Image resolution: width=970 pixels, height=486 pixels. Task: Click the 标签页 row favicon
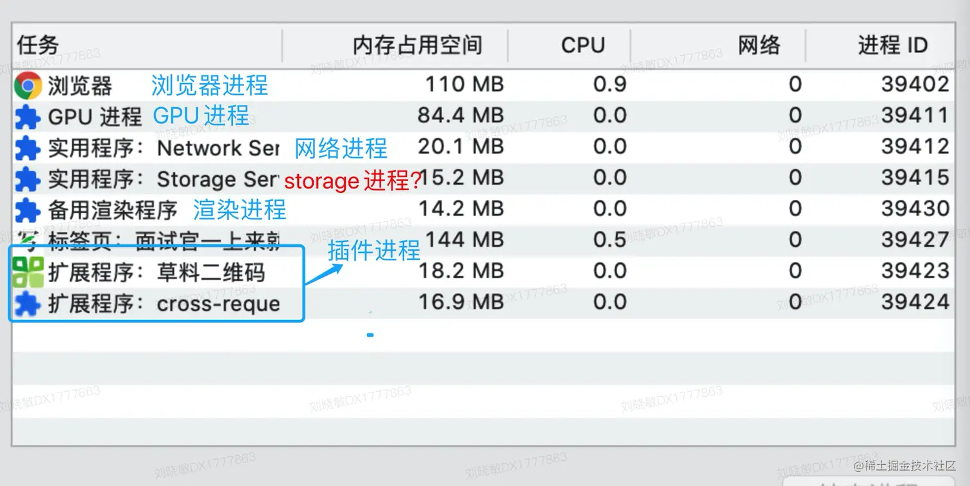pos(28,240)
